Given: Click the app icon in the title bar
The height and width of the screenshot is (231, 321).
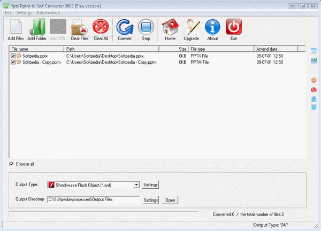Looking at the screenshot, I should [x=6, y=5].
